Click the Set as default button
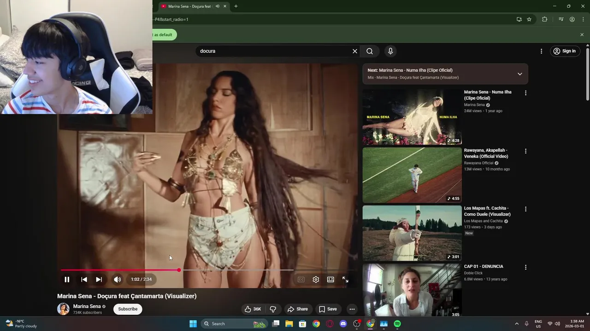Screen dimensions: 590x331 (164, 35)
